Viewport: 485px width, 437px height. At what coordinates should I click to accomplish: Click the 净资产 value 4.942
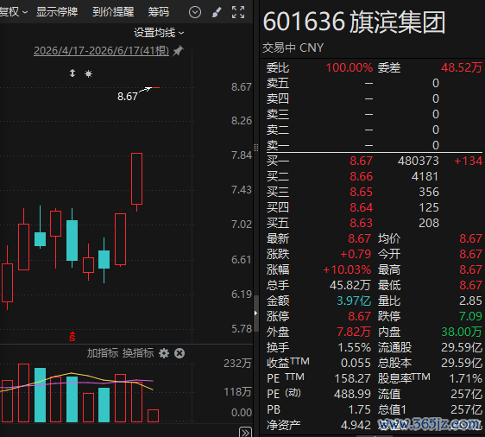[356, 425]
